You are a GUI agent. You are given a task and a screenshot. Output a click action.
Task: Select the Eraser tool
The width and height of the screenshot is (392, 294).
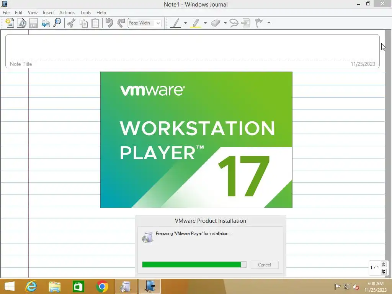pyautogui.click(x=215, y=23)
